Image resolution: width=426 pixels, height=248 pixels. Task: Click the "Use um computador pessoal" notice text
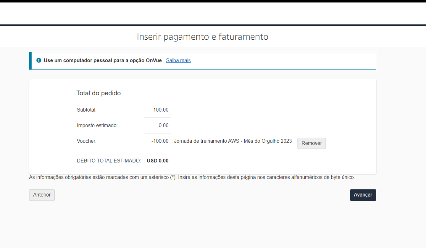103,61
